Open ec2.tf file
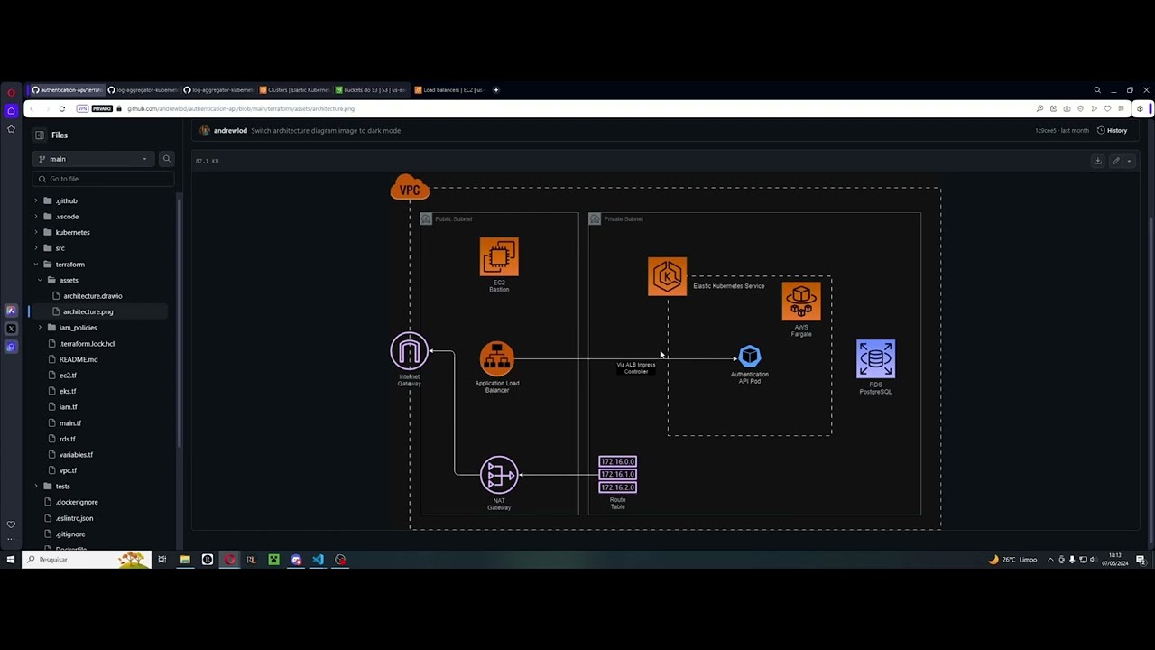Viewport: 1155px width, 650px height. tap(68, 376)
